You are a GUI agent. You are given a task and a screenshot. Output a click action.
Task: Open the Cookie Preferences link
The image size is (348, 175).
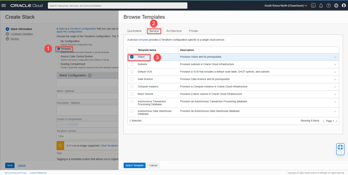click(38, 173)
